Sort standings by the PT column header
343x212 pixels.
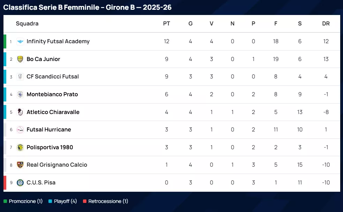point(167,24)
